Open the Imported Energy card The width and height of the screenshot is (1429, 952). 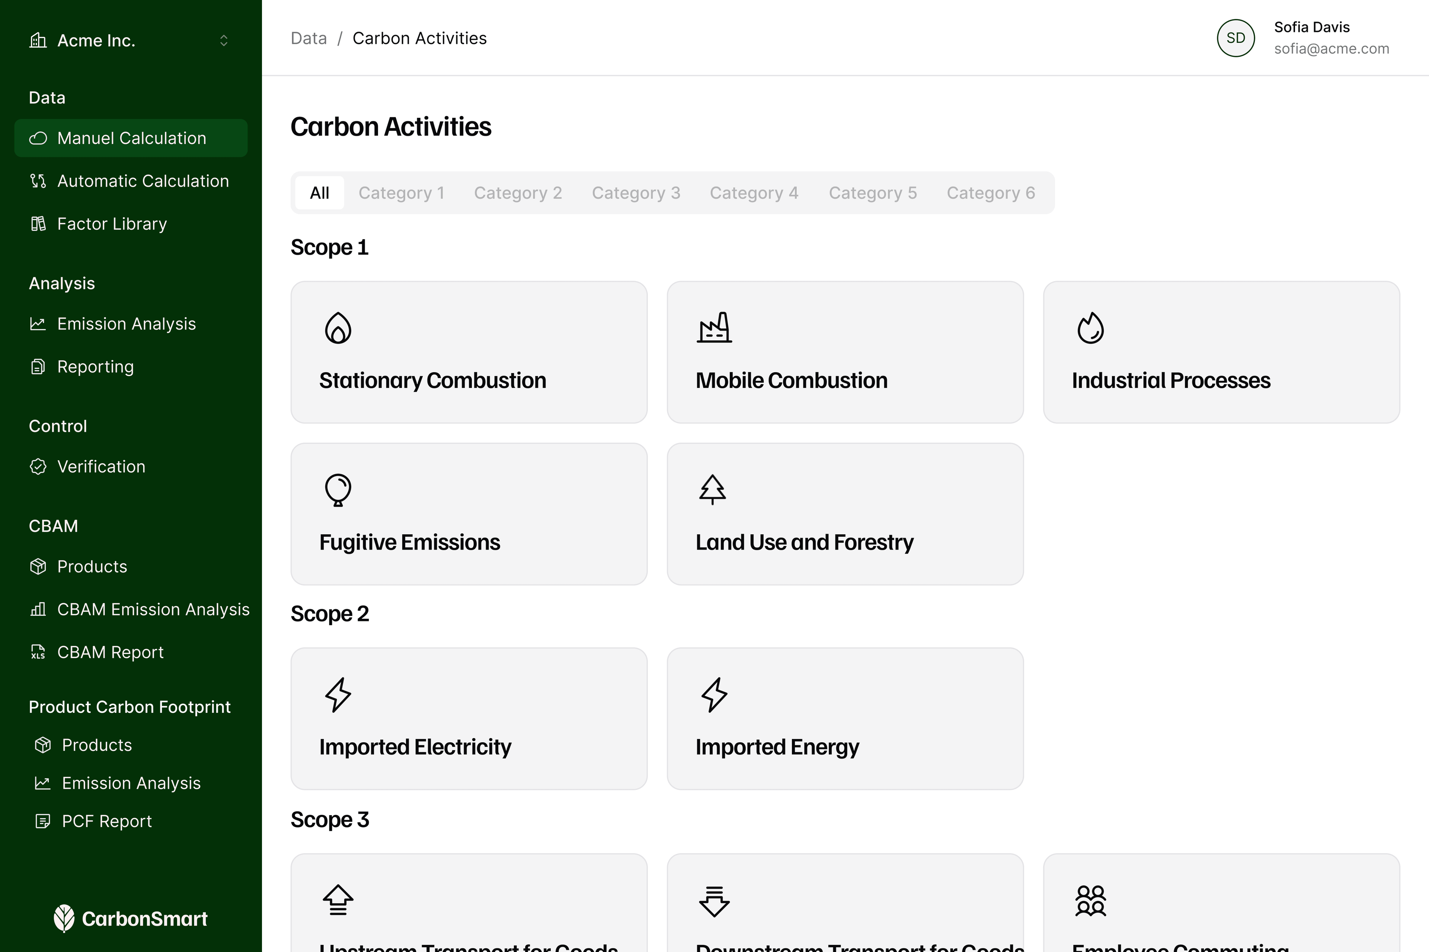coord(845,719)
